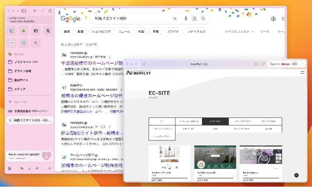The image size is (312, 187).
Task: Clear the Google search box text
Action: (175, 19)
